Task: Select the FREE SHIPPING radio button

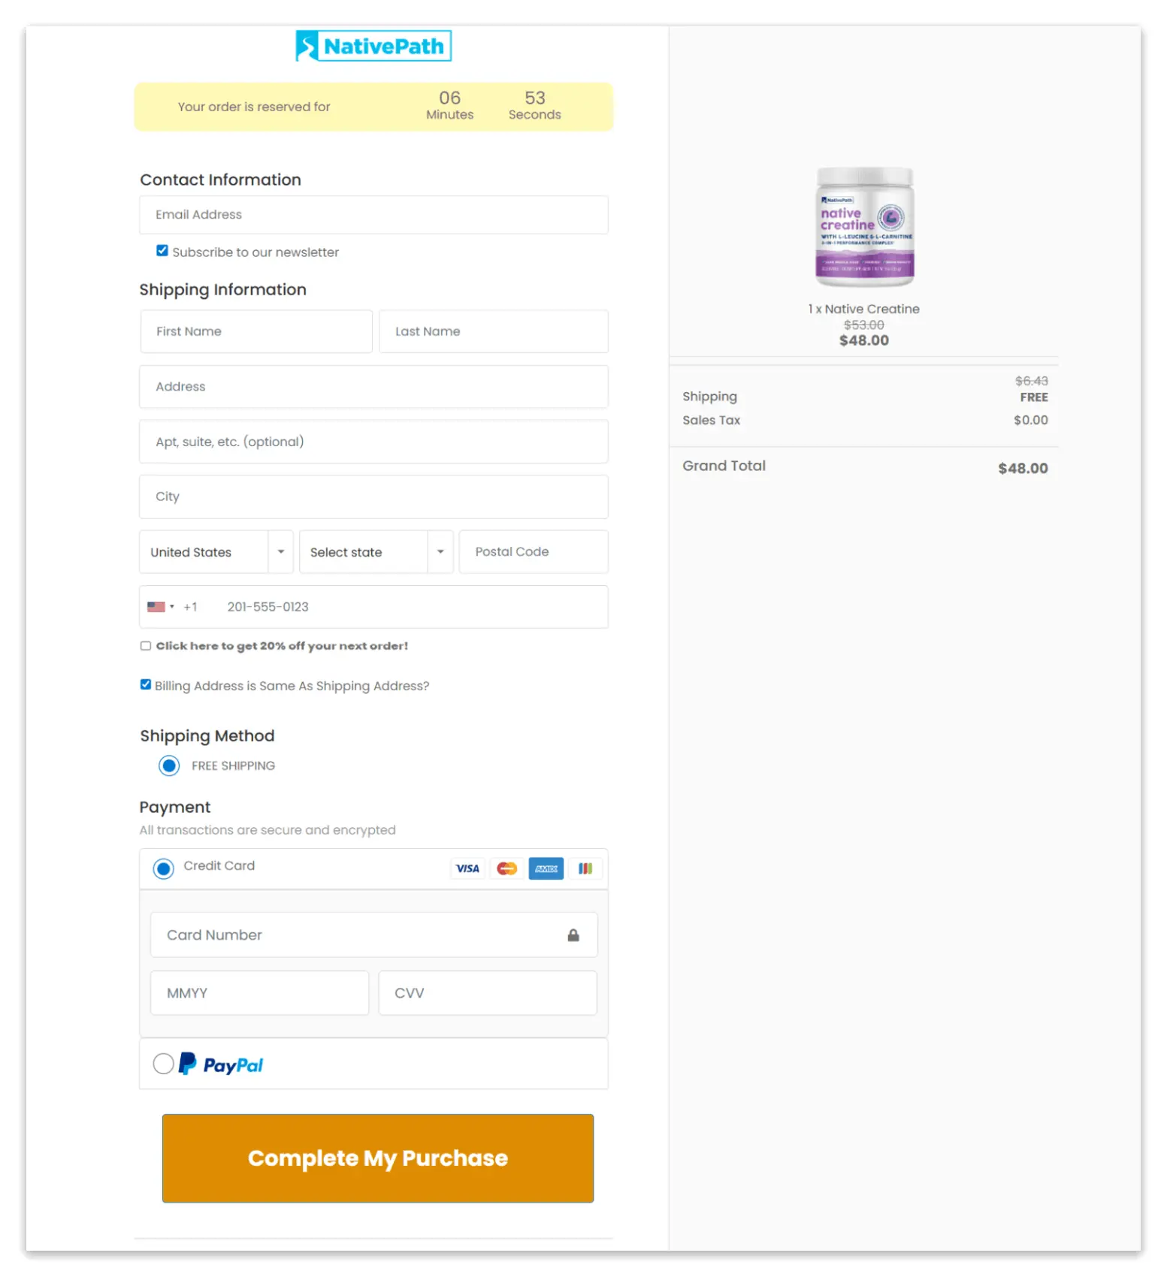Action: point(169,765)
